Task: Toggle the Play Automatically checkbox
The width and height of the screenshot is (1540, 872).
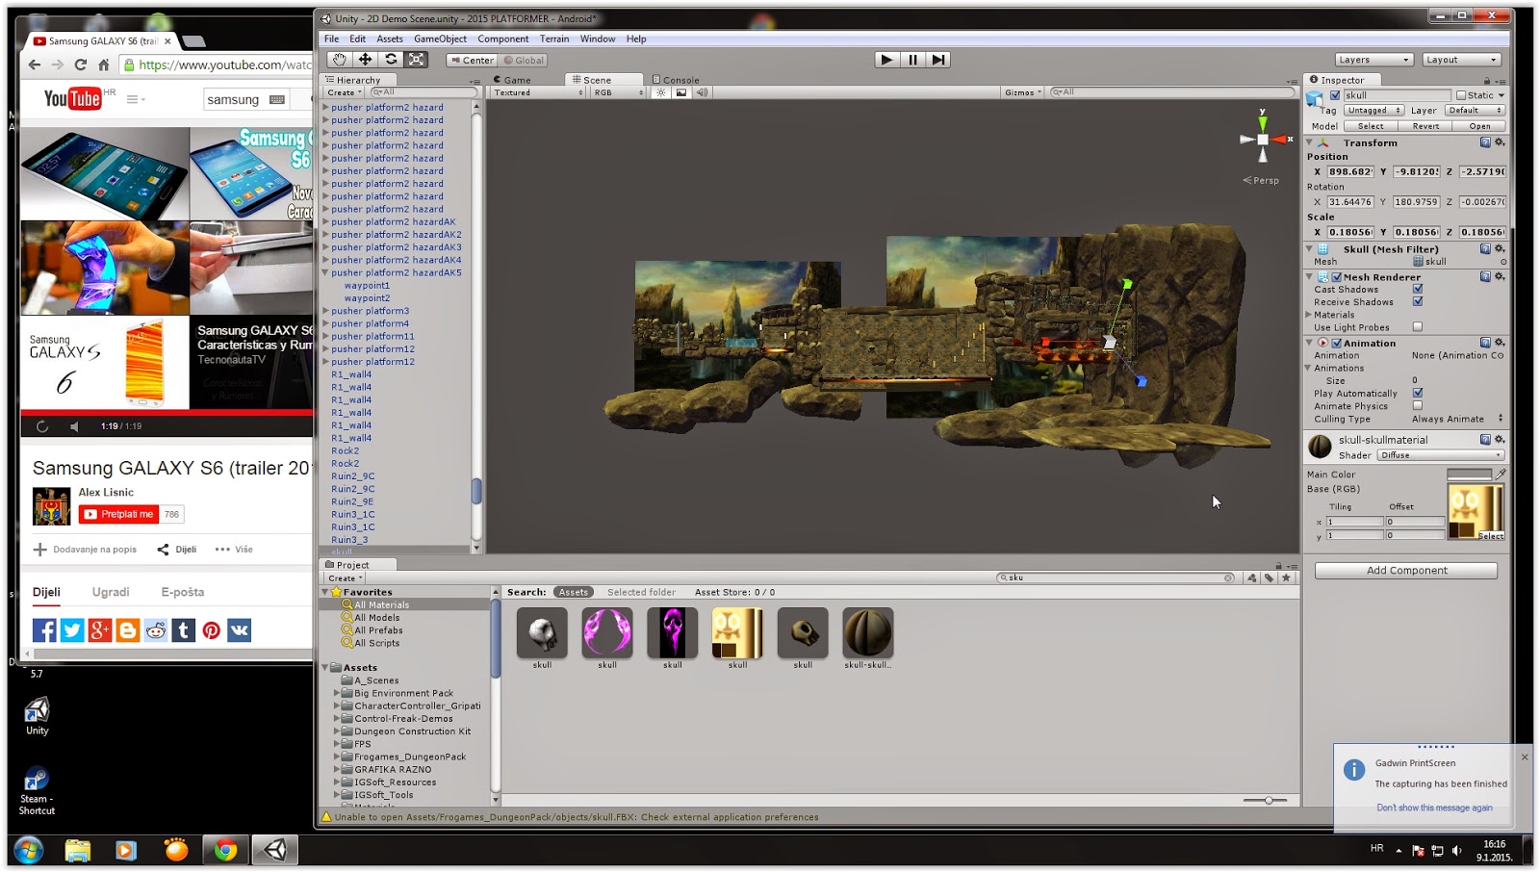Action: click(x=1418, y=394)
